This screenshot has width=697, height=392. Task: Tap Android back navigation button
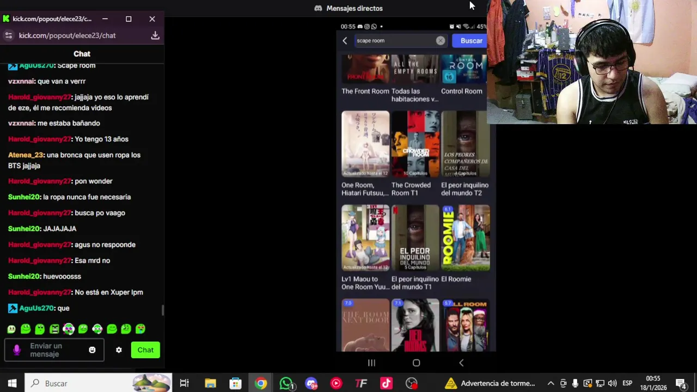tap(461, 363)
